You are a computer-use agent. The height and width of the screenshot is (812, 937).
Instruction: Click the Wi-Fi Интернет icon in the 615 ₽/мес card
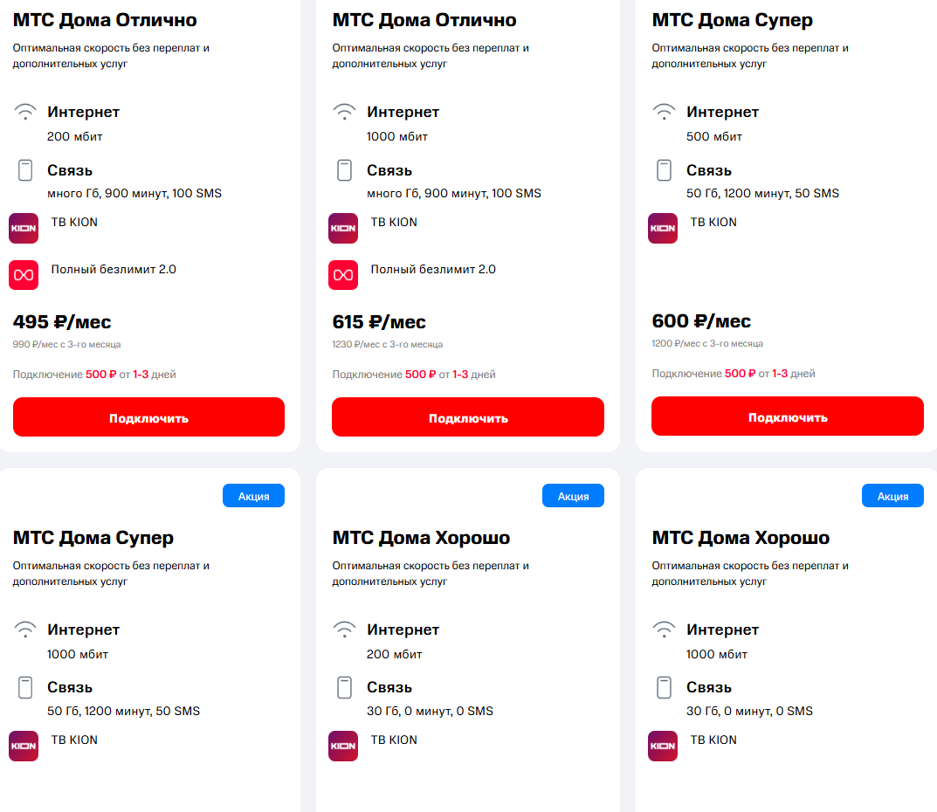(x=345, y=112)
